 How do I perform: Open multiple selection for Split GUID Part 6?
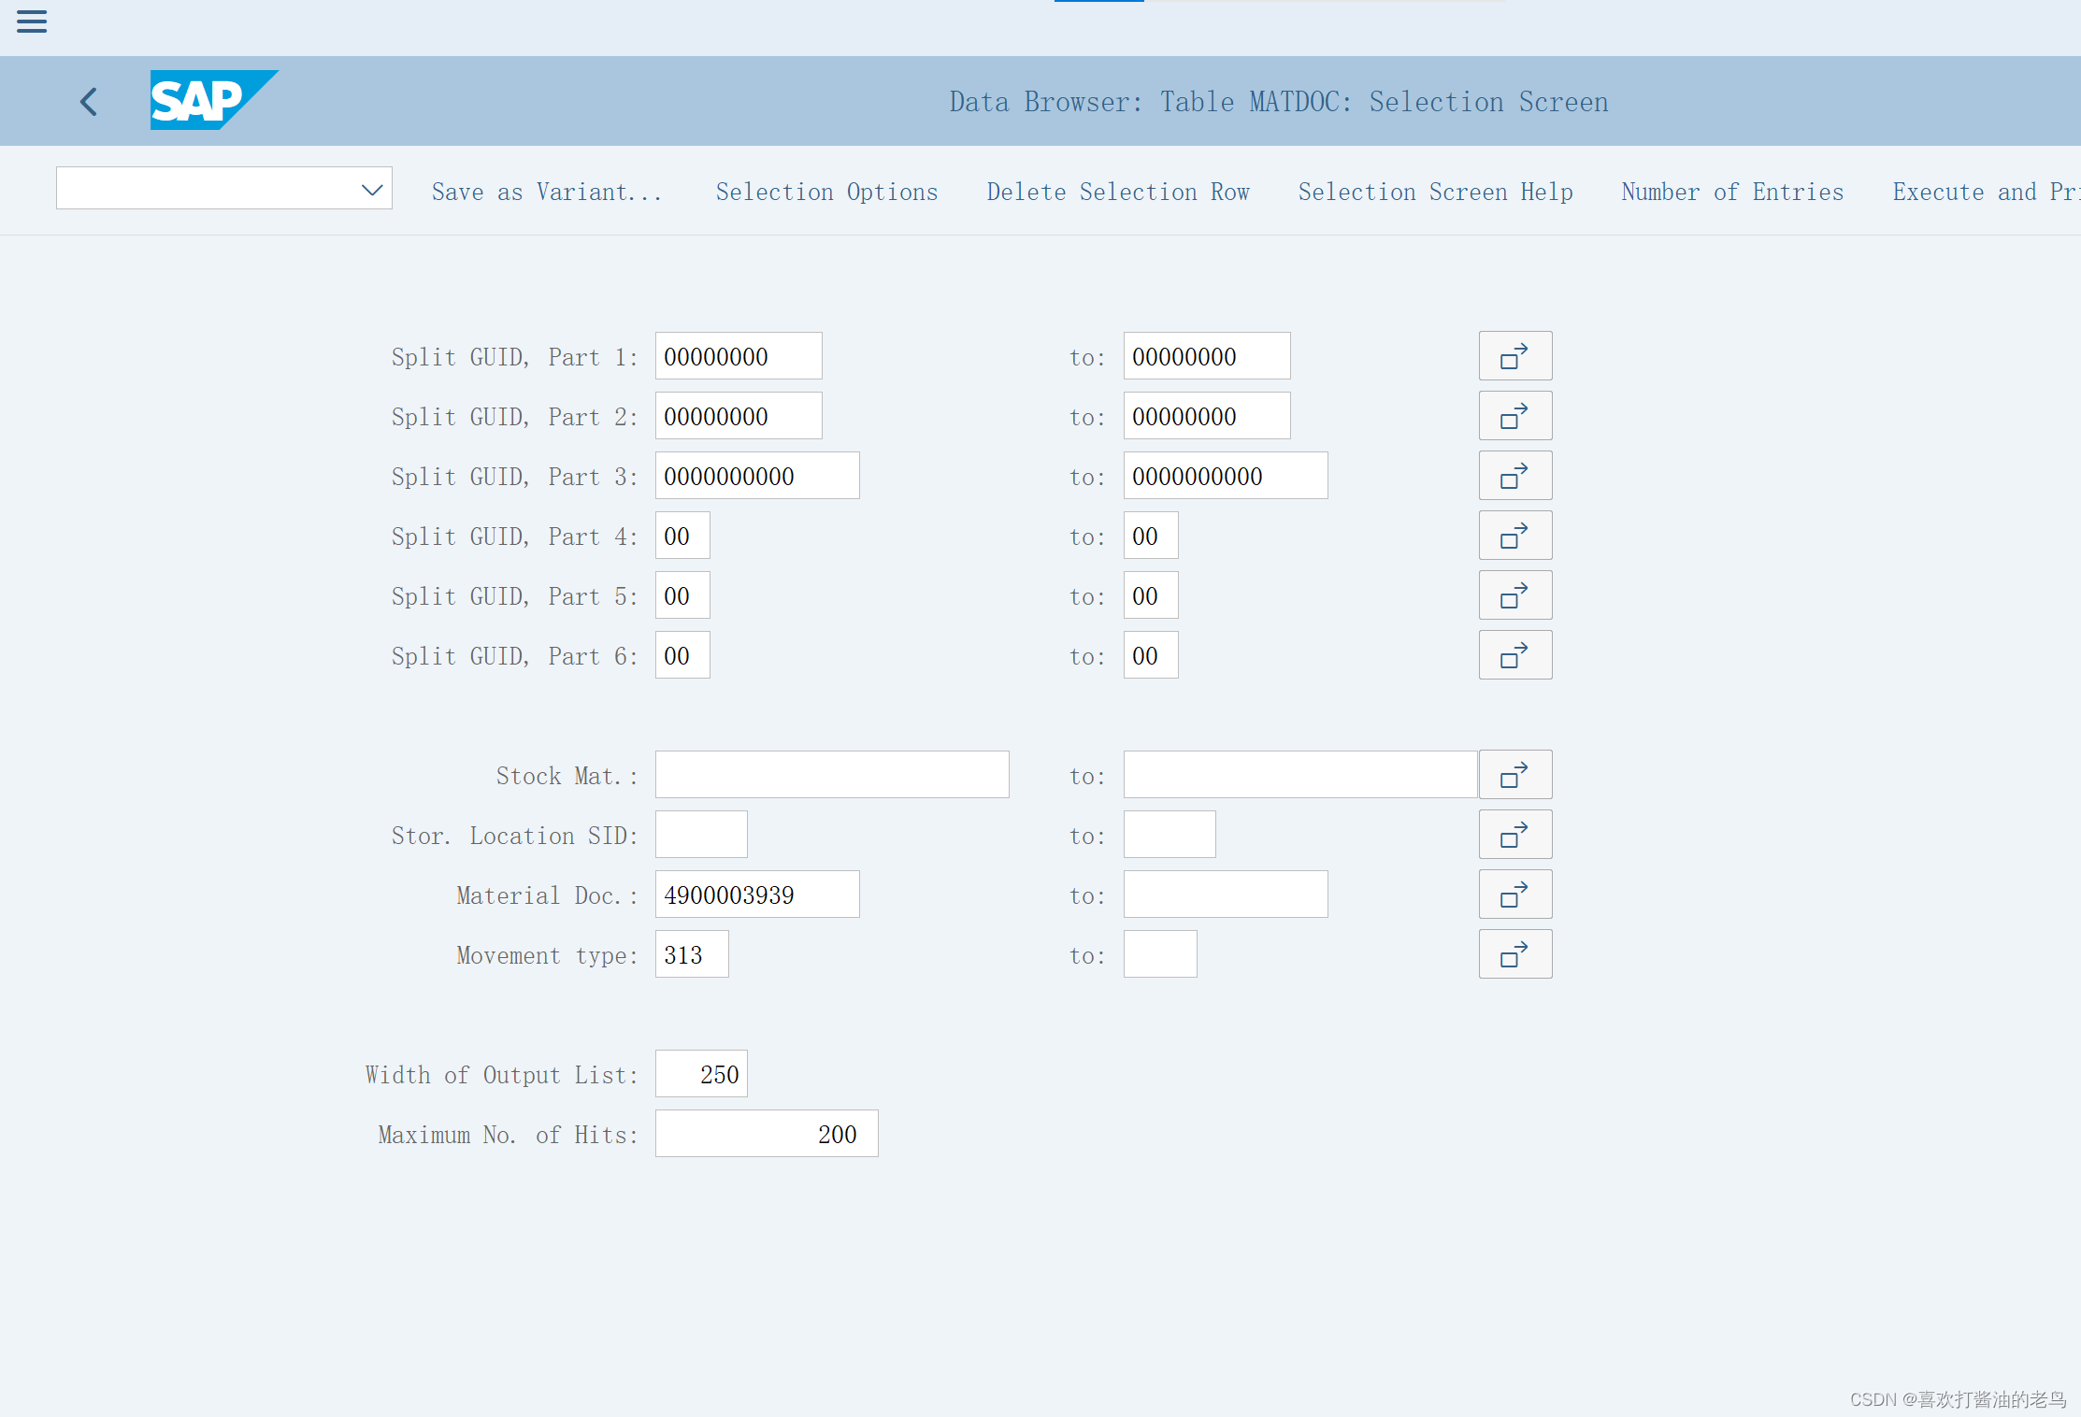coord(1514,655)
